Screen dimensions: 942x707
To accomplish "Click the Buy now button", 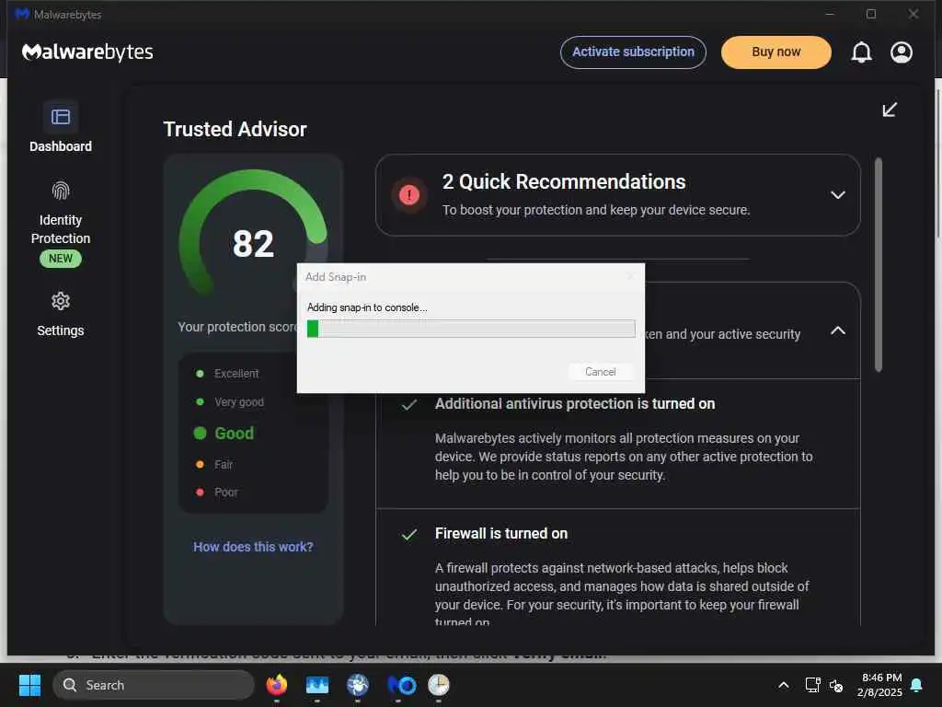I will pos(776,52).
